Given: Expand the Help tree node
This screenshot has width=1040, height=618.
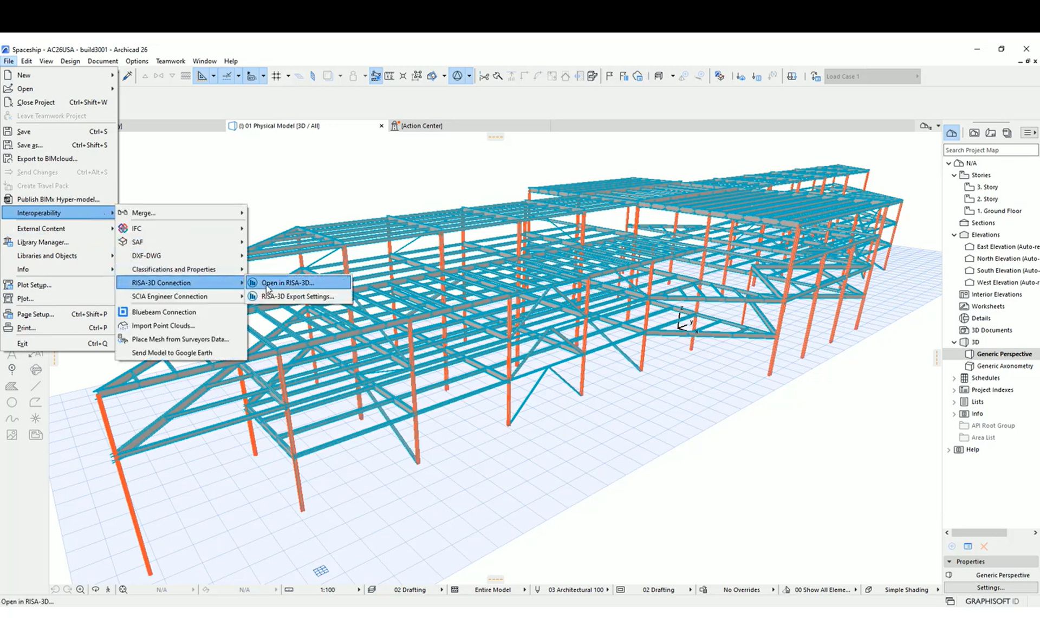Looking at the screenshot, I should point(948,450).
